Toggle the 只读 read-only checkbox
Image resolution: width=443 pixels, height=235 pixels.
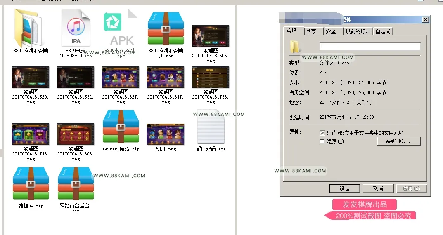[x=322, y=133]
